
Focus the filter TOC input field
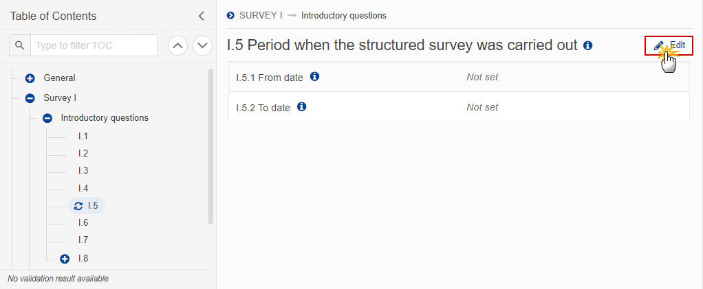[x=94, y=45]
